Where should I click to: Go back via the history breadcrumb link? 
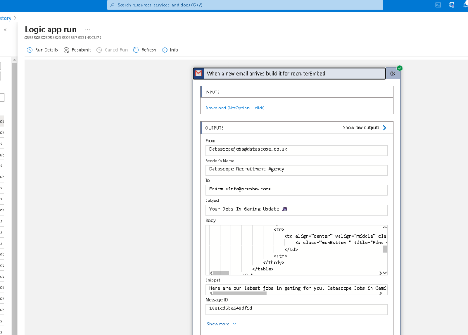(5, 18)
